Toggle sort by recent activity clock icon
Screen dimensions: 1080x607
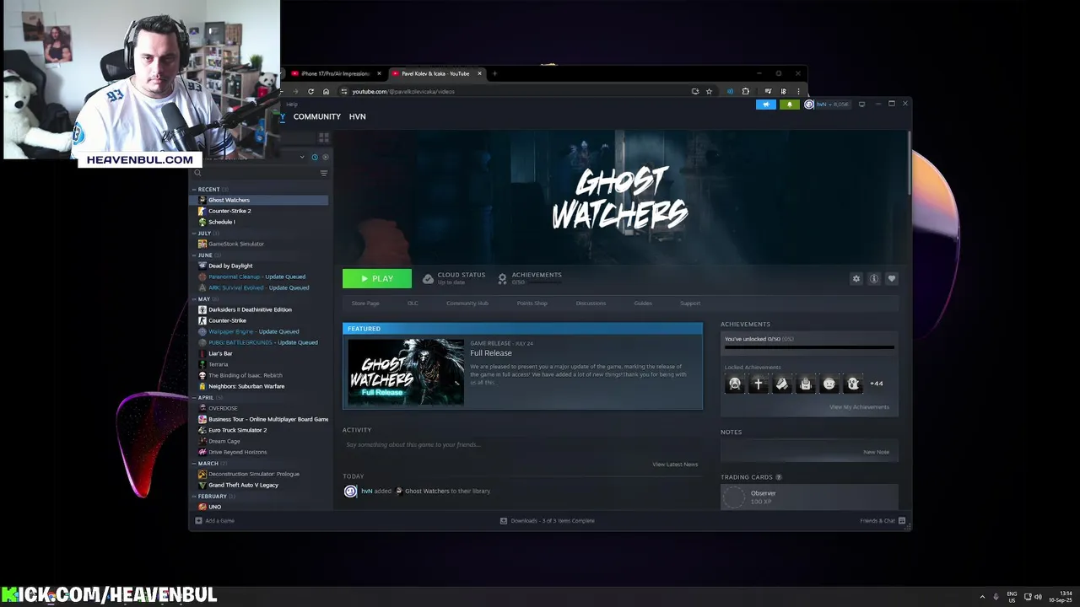coord(315,157)
